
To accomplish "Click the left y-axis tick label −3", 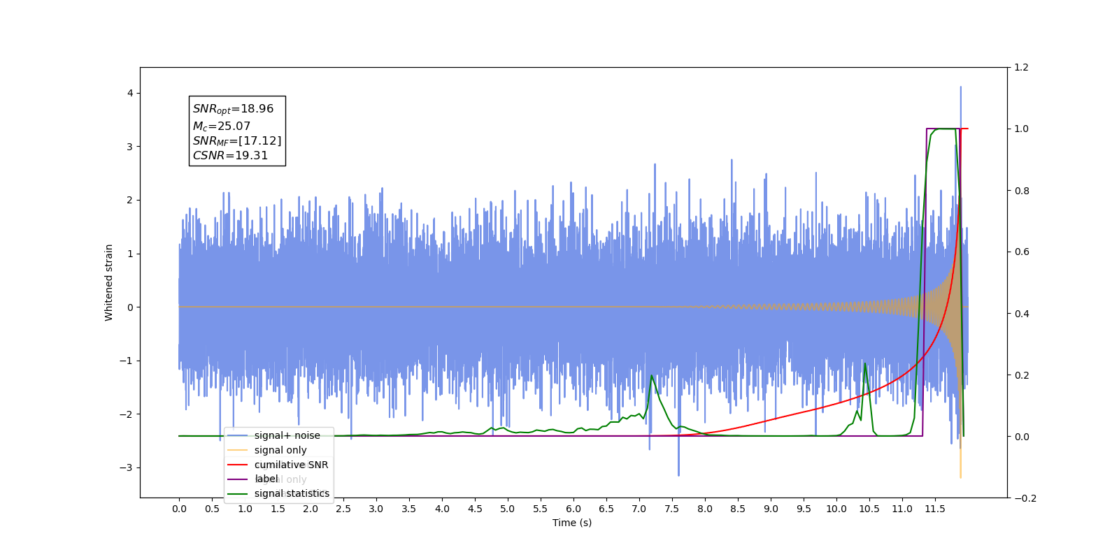I will tap(127, 467).
